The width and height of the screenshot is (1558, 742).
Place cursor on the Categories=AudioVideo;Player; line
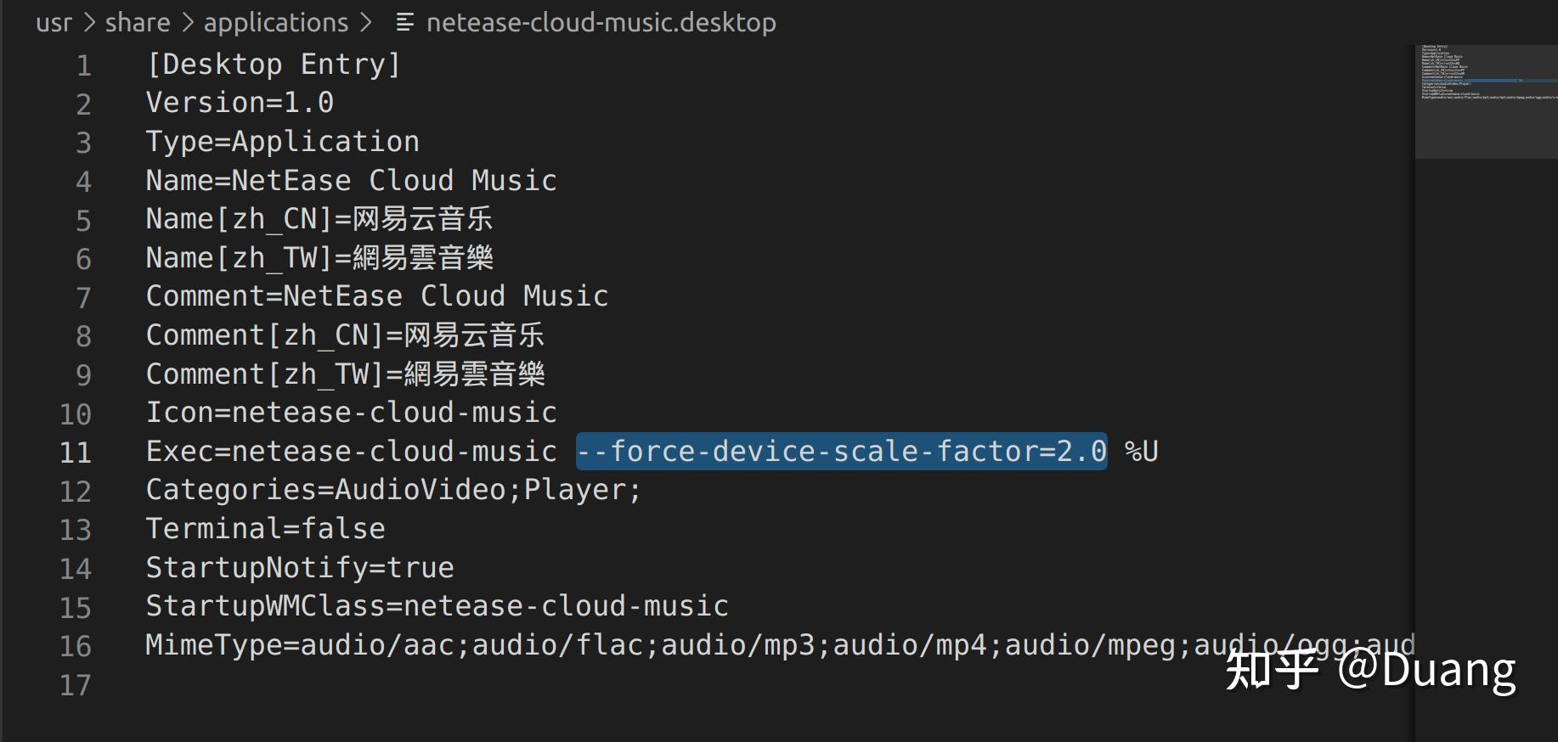pos(392,490)
